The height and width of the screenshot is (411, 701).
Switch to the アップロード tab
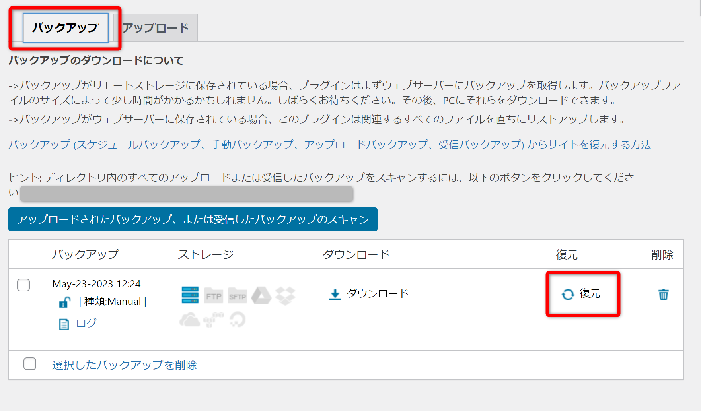156,28
